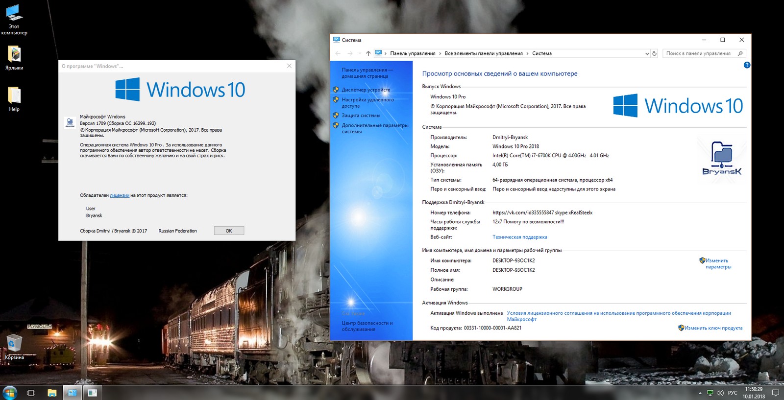Click the BryansK OEM logo

point(722,158)
